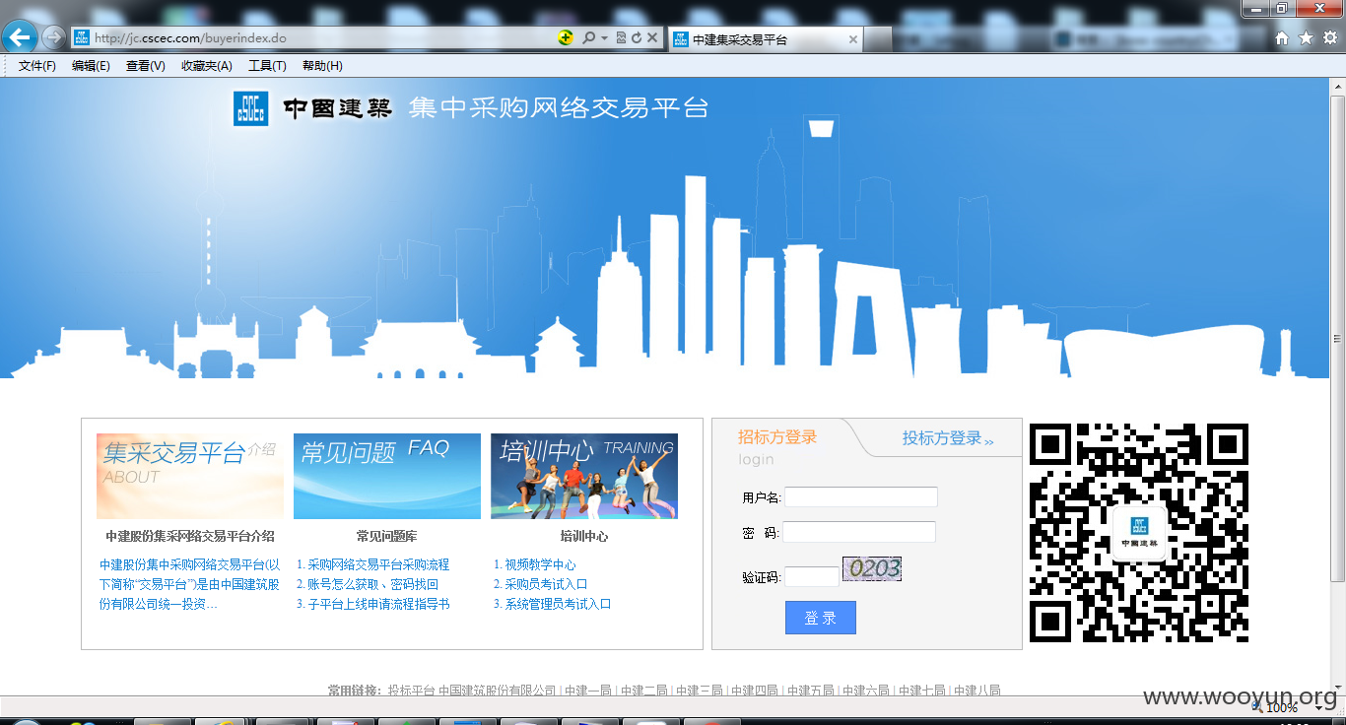The height and width of the screenshot is (725, 1346).
Task: Click the site favicon in address bar
Action: pos(82,37)
